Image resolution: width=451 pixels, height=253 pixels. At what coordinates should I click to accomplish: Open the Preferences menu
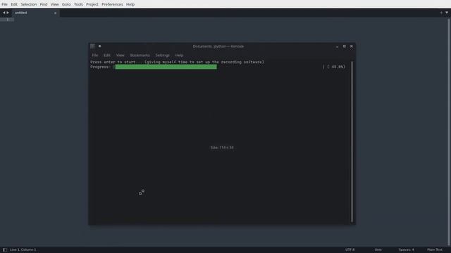tap(112, 4)
